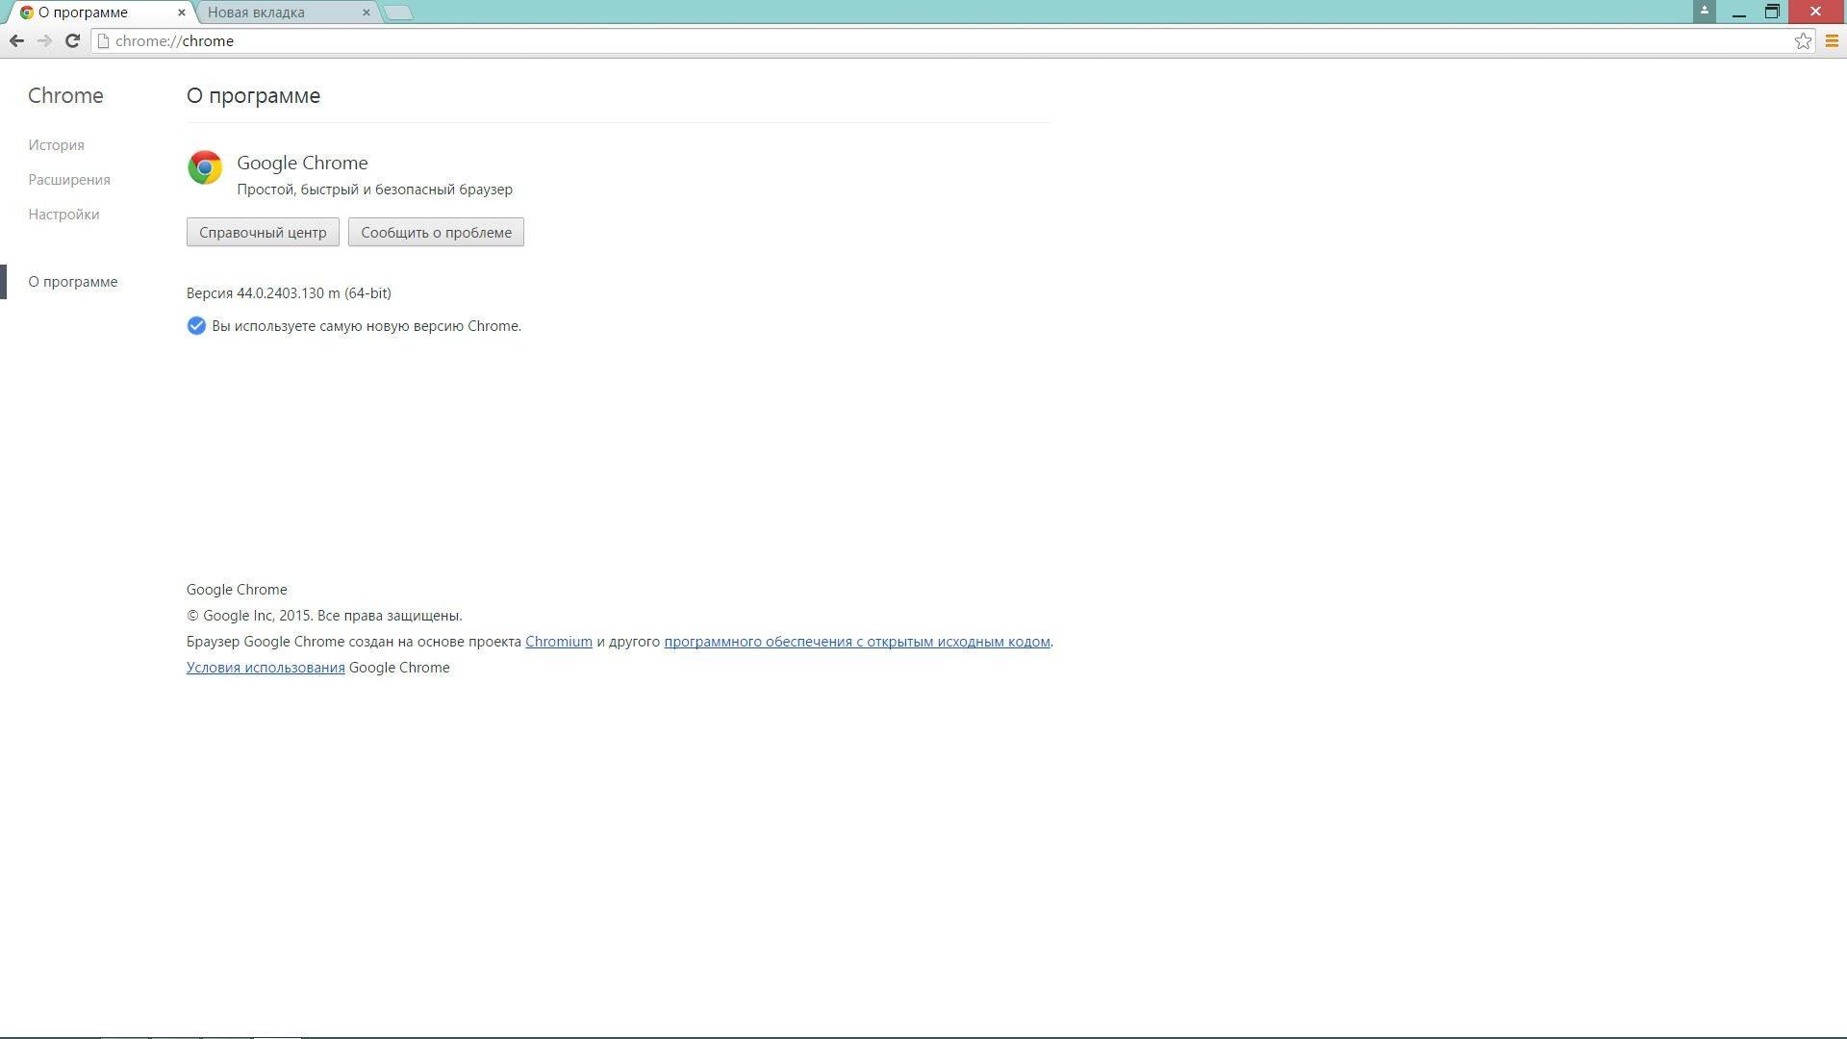
Task: Open the user profile button in title bar
Action: pyautogui.click(x=1704, y=11)
